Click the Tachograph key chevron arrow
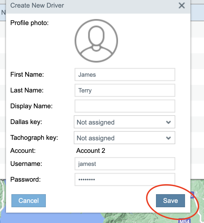 [x=168, y=138]
